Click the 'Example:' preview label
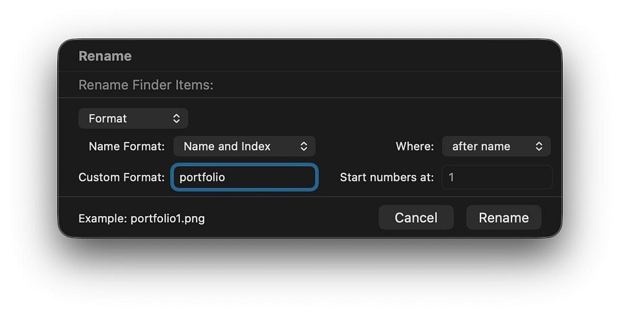This screenshot has width=620, height=314. (x=103, y=219)
